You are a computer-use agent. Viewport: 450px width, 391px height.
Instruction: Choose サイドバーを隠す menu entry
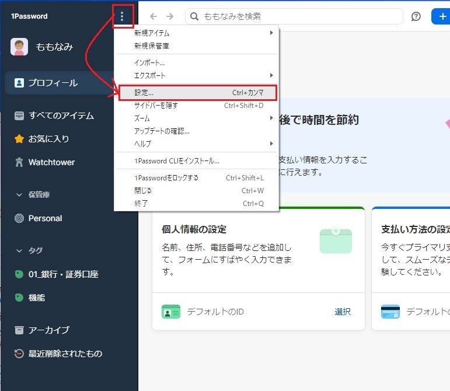[197, 106]
